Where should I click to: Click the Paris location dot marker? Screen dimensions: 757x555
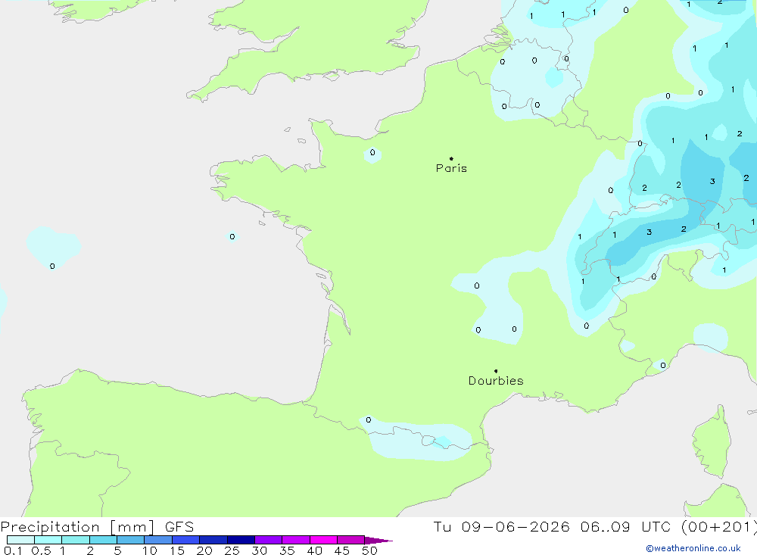(x=451, y=158)
